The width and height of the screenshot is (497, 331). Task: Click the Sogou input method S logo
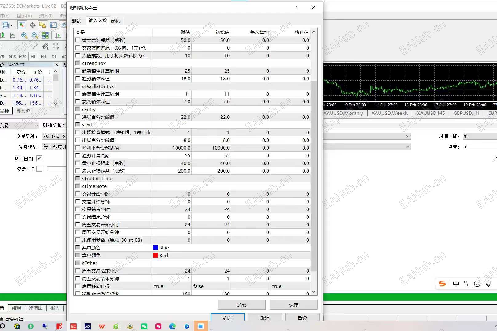tap(442, 284)
